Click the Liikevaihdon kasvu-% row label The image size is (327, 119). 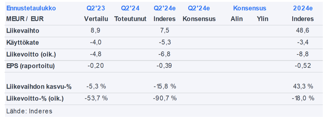(x=39, y=87)
